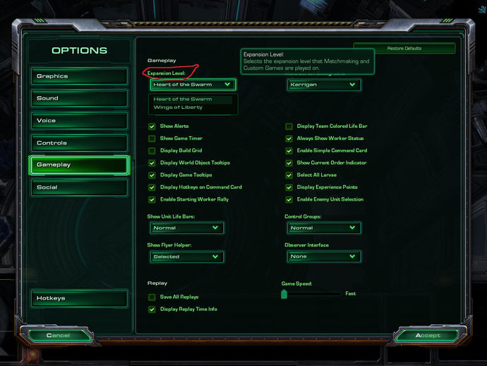The height and width of the screenshot is (366, 487).
Task: Enable the Save All Replays checkbox
Action: tap(152, 297)
